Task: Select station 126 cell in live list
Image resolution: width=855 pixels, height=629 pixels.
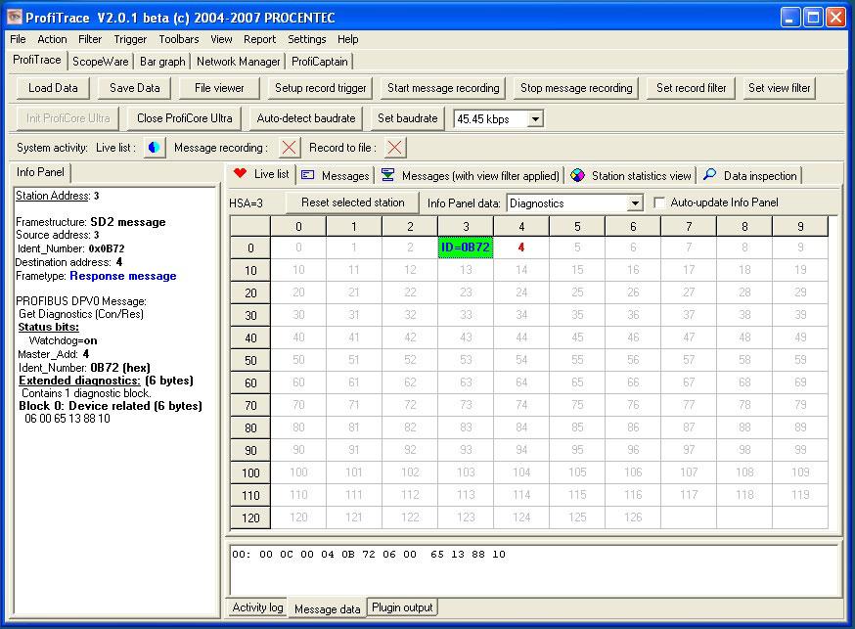Action: pyautogui.click(x=633, y=517)
